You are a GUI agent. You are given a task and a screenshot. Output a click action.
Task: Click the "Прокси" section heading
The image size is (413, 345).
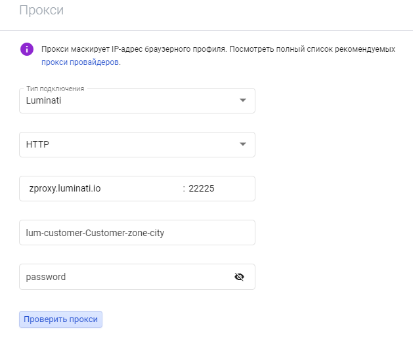[x=41, y=10]
